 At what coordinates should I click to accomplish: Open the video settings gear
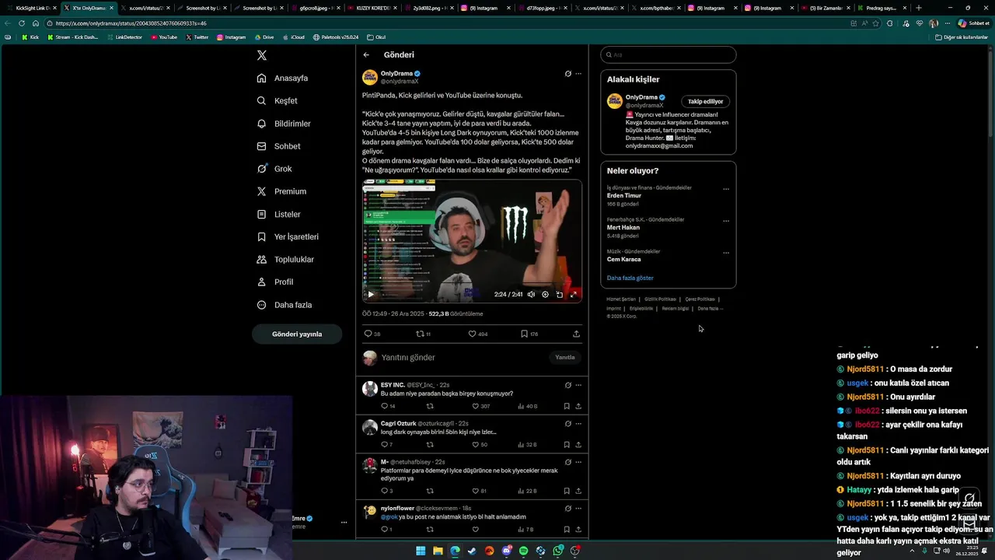pyautogui.click(x=545, y=294)
